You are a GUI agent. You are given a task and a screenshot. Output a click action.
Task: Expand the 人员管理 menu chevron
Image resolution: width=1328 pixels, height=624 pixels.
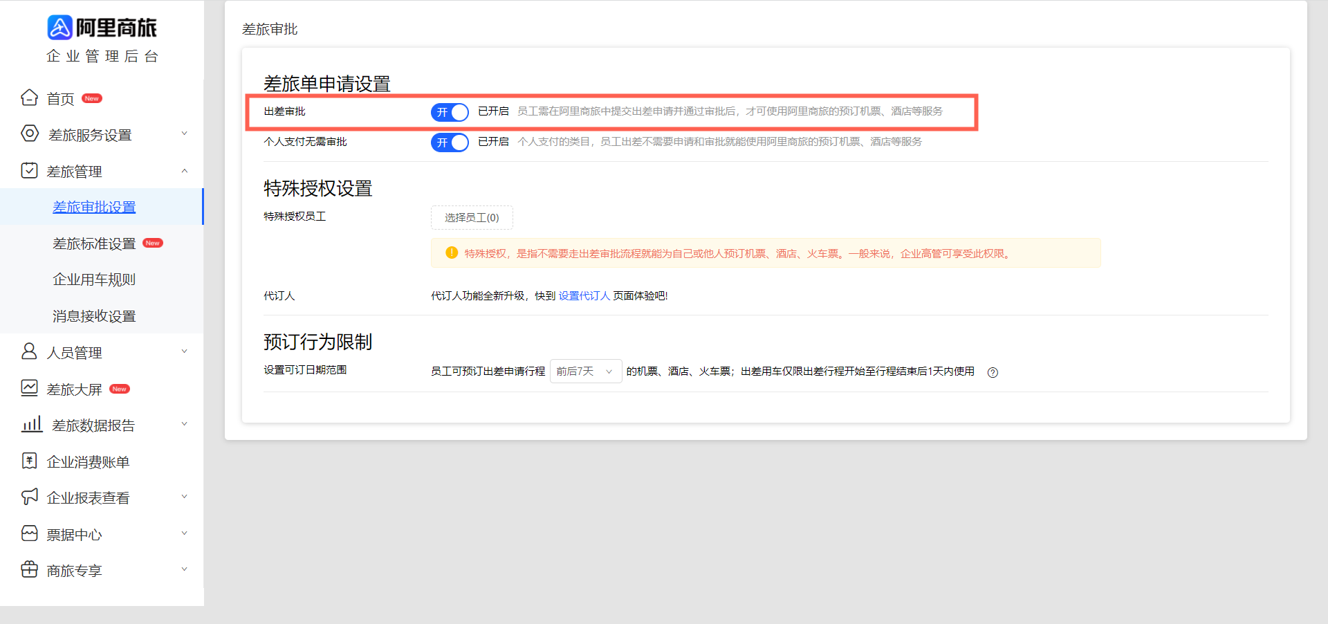(185, 351)
